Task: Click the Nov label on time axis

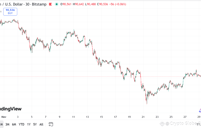Action: pos(3,117)
